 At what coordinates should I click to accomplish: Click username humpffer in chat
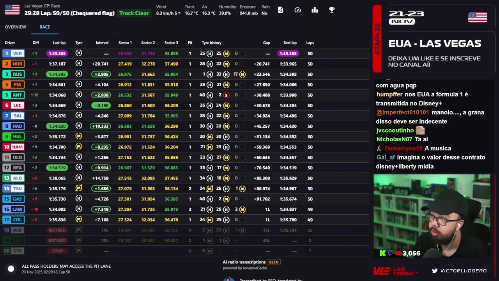pyautogui.click(x=389, y=94)
